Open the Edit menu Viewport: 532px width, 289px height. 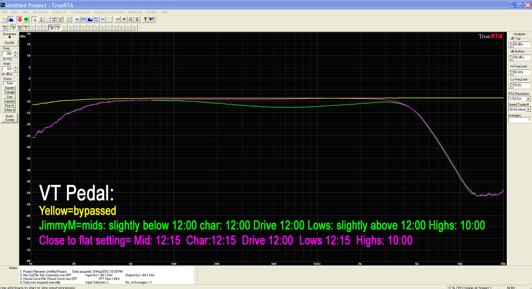[14, 12]
